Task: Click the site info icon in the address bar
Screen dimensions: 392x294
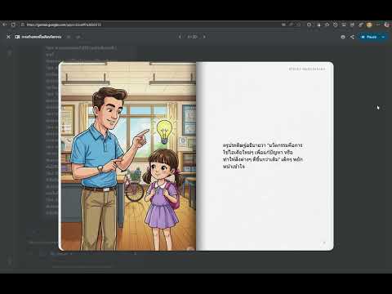Action: 23,24
